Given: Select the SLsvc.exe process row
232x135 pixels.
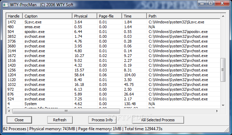Looking at the screenshot, I should pos(113,22).
